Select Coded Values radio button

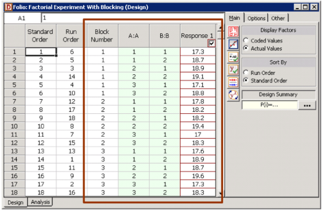246,40
